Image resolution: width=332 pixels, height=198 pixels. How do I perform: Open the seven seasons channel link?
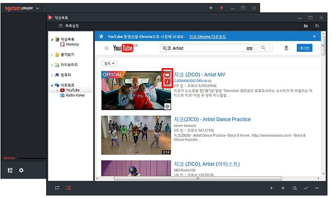coord(185,125)
